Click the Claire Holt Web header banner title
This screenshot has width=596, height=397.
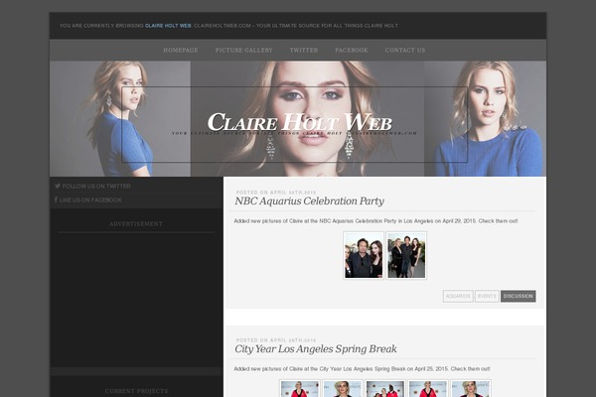pos(300,122)
